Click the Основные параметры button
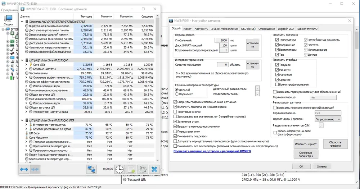The height and width of the screenshot is (189, 360). pyautogui.click(x=306, y=154)
